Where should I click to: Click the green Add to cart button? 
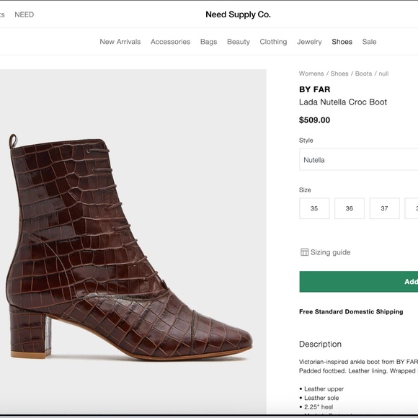359,282
